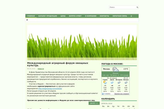Click the word зарегистрироваться in the article
Viewport: 164px width, 109px height.
tap(46, 86)
